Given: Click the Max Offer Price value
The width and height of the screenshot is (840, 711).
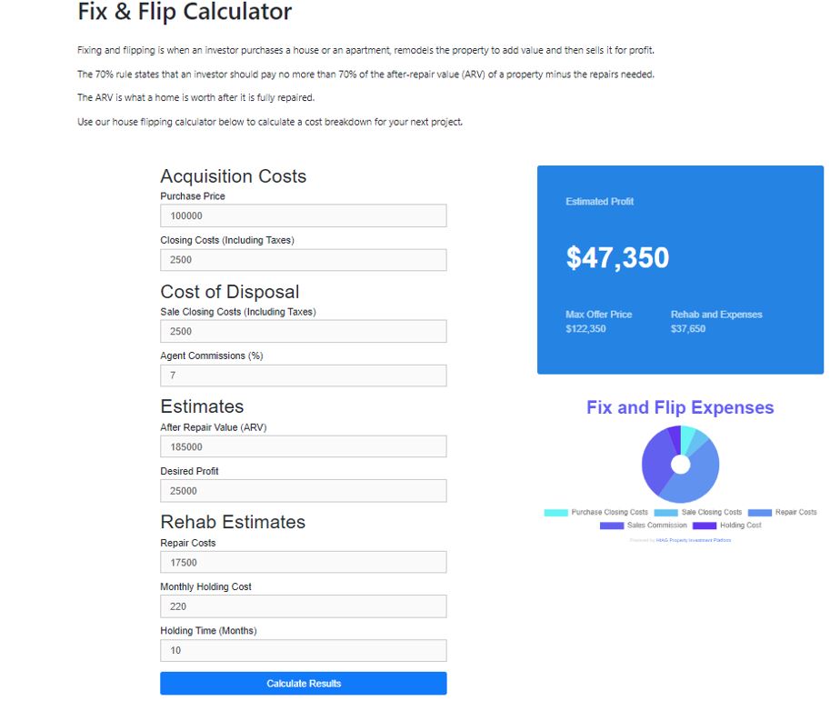Looking at the screenshot, I should coord(585,328).
